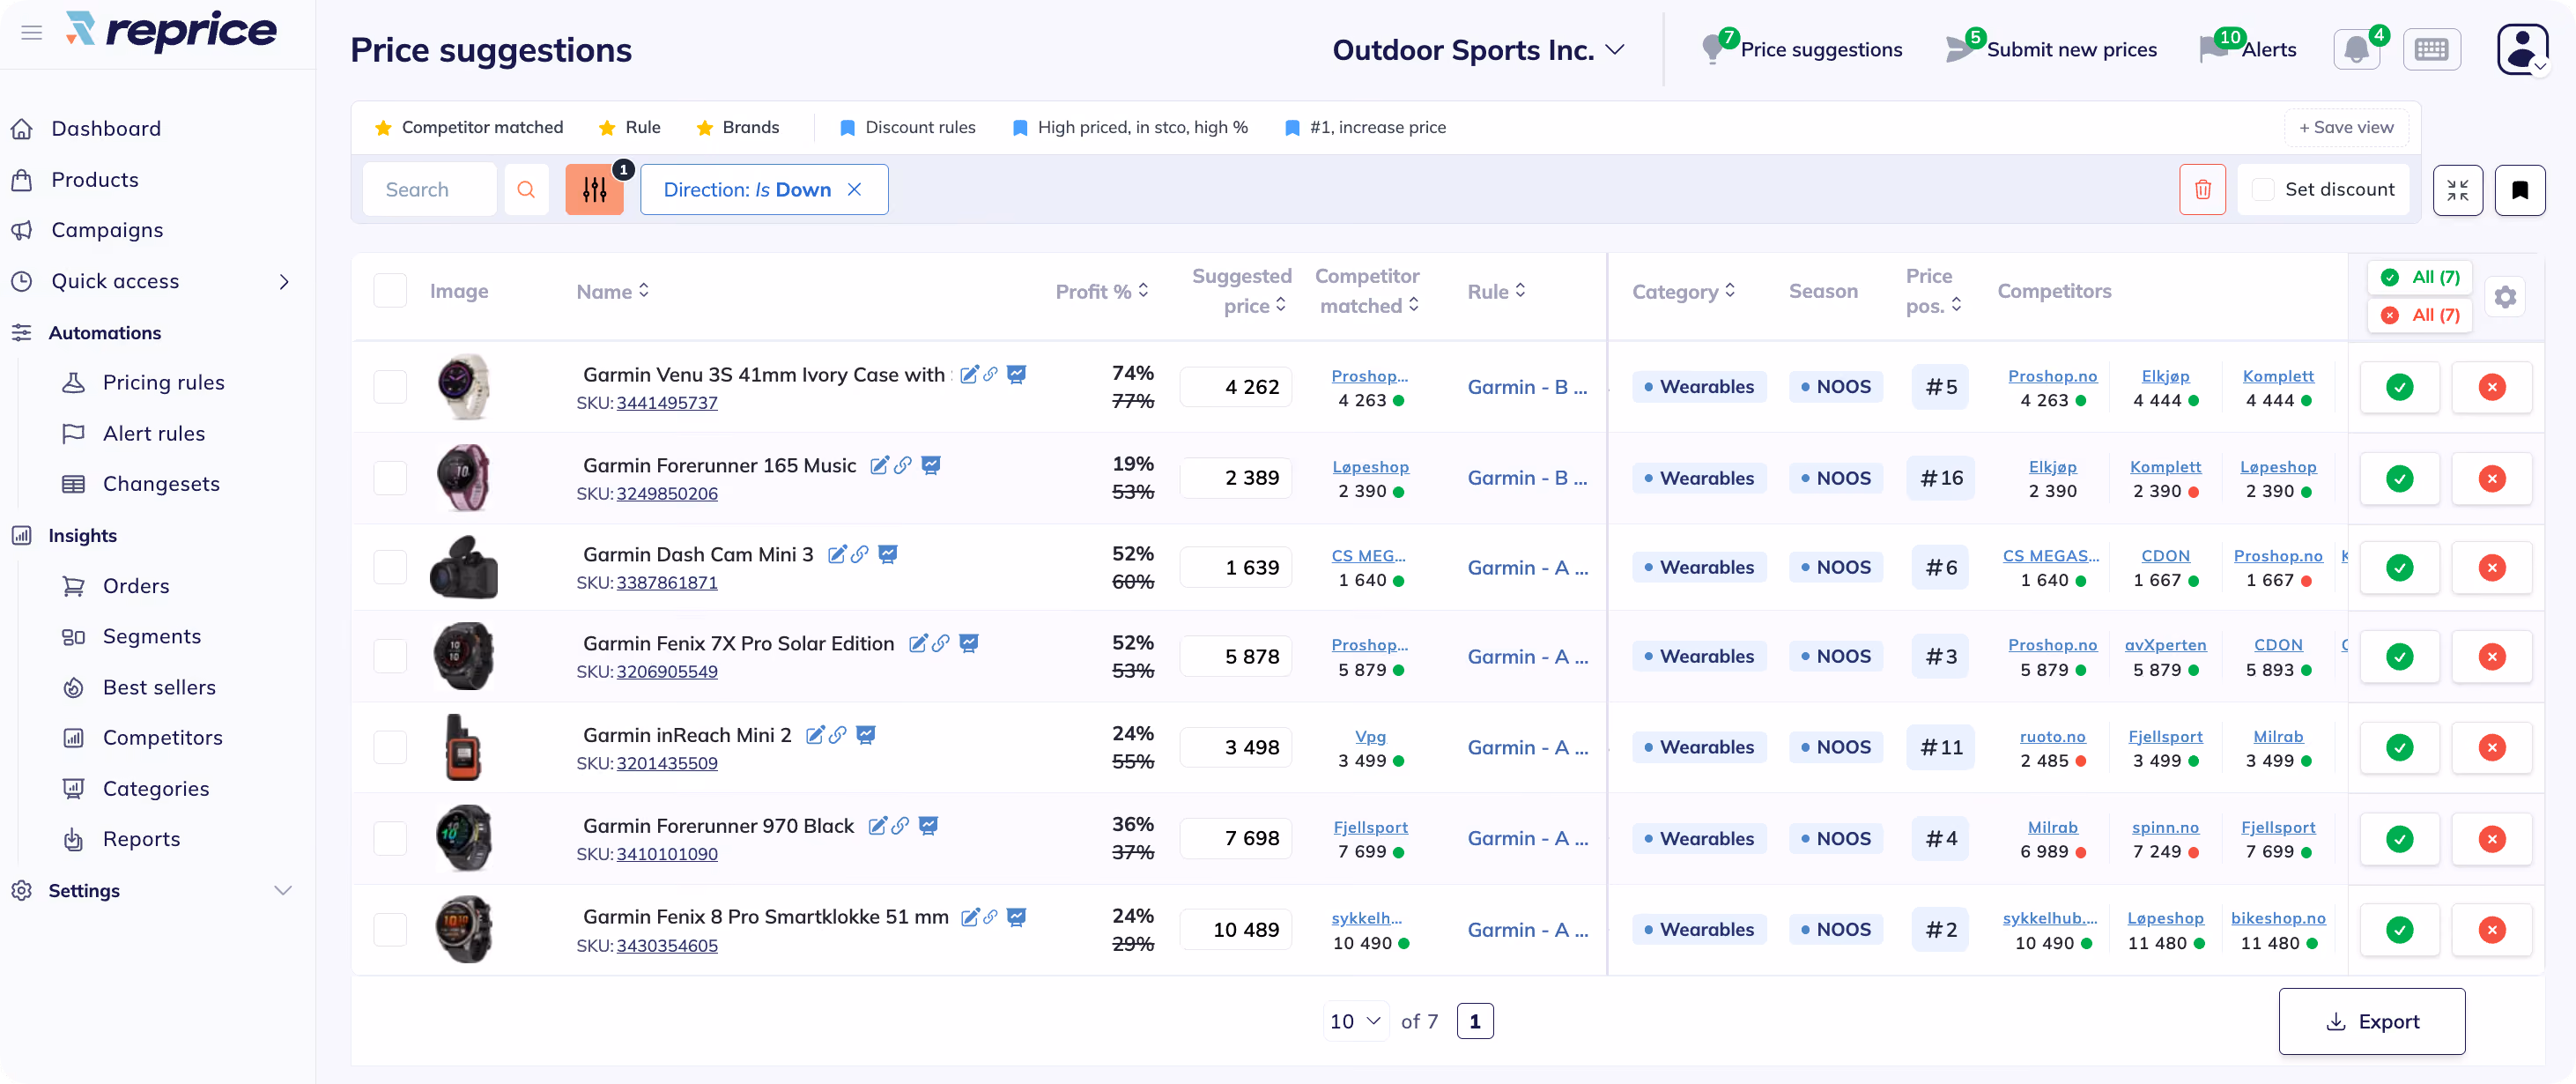Click link icon for Garmin Fenix 8 Pro
Viewport: 2576px width, 1084px height.
pyautogui.click(x=990, y=917)
